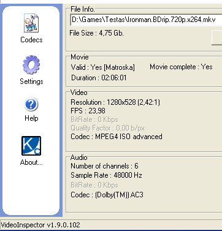Click the VideoInspector version status bar

(x=40, y=225)
